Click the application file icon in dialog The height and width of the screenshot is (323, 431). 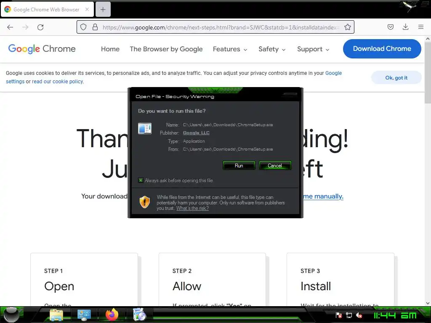(145, 128)
